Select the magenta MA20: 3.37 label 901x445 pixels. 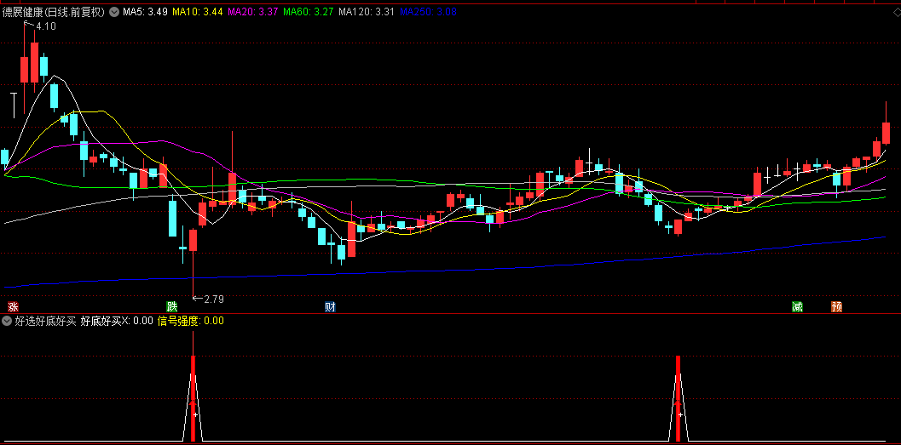pyautogui.click(x=255, y=11)
